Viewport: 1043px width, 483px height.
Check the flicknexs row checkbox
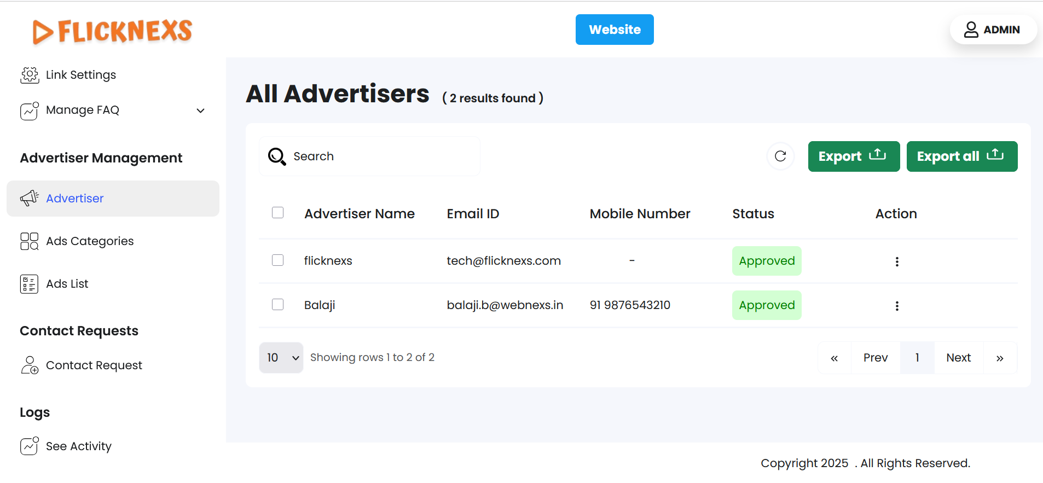click(278, 260)
